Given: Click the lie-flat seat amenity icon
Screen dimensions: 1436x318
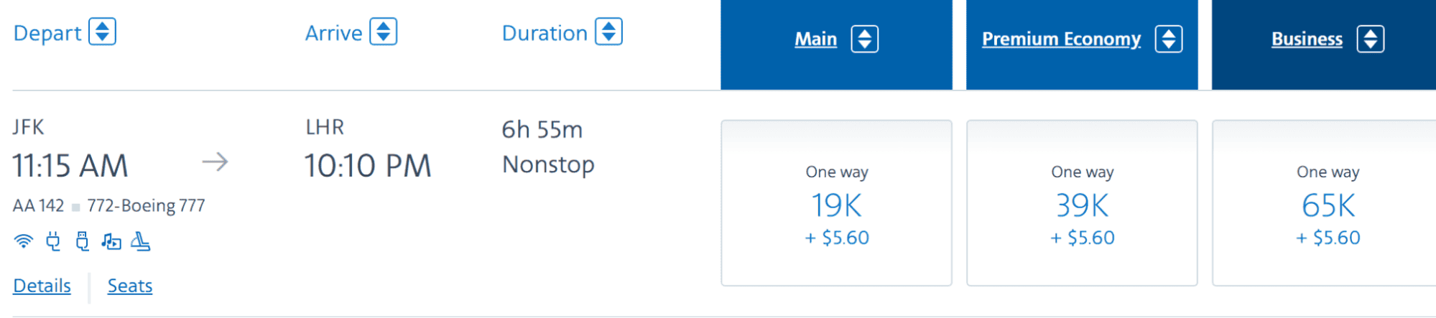Looking at the screenshot, I should point(141,241).
